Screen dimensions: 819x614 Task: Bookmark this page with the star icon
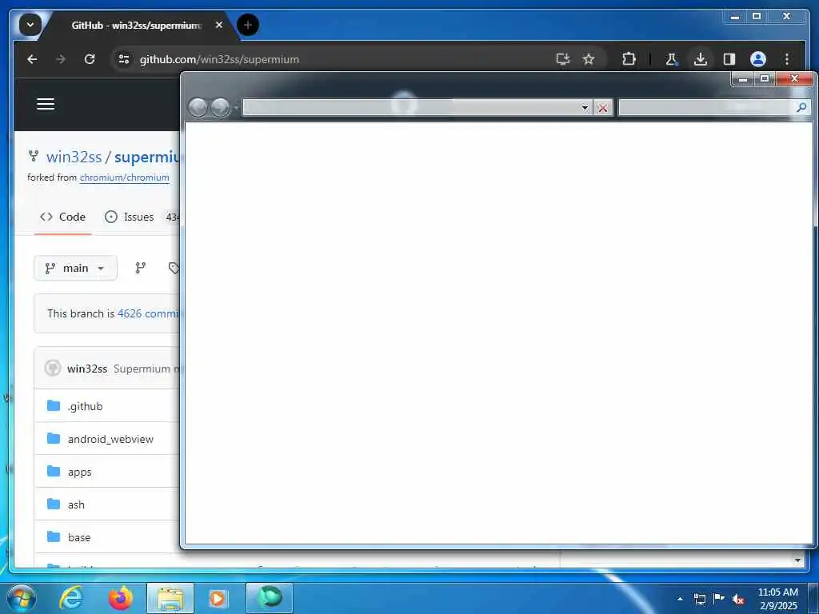point(589,59)
